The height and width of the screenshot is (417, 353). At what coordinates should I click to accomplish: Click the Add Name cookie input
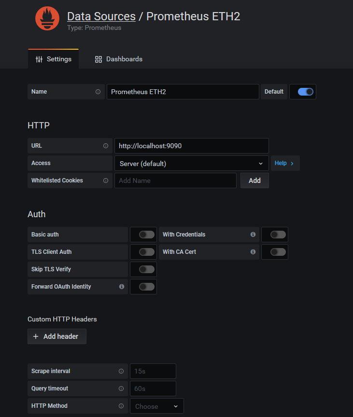(175, 181)
